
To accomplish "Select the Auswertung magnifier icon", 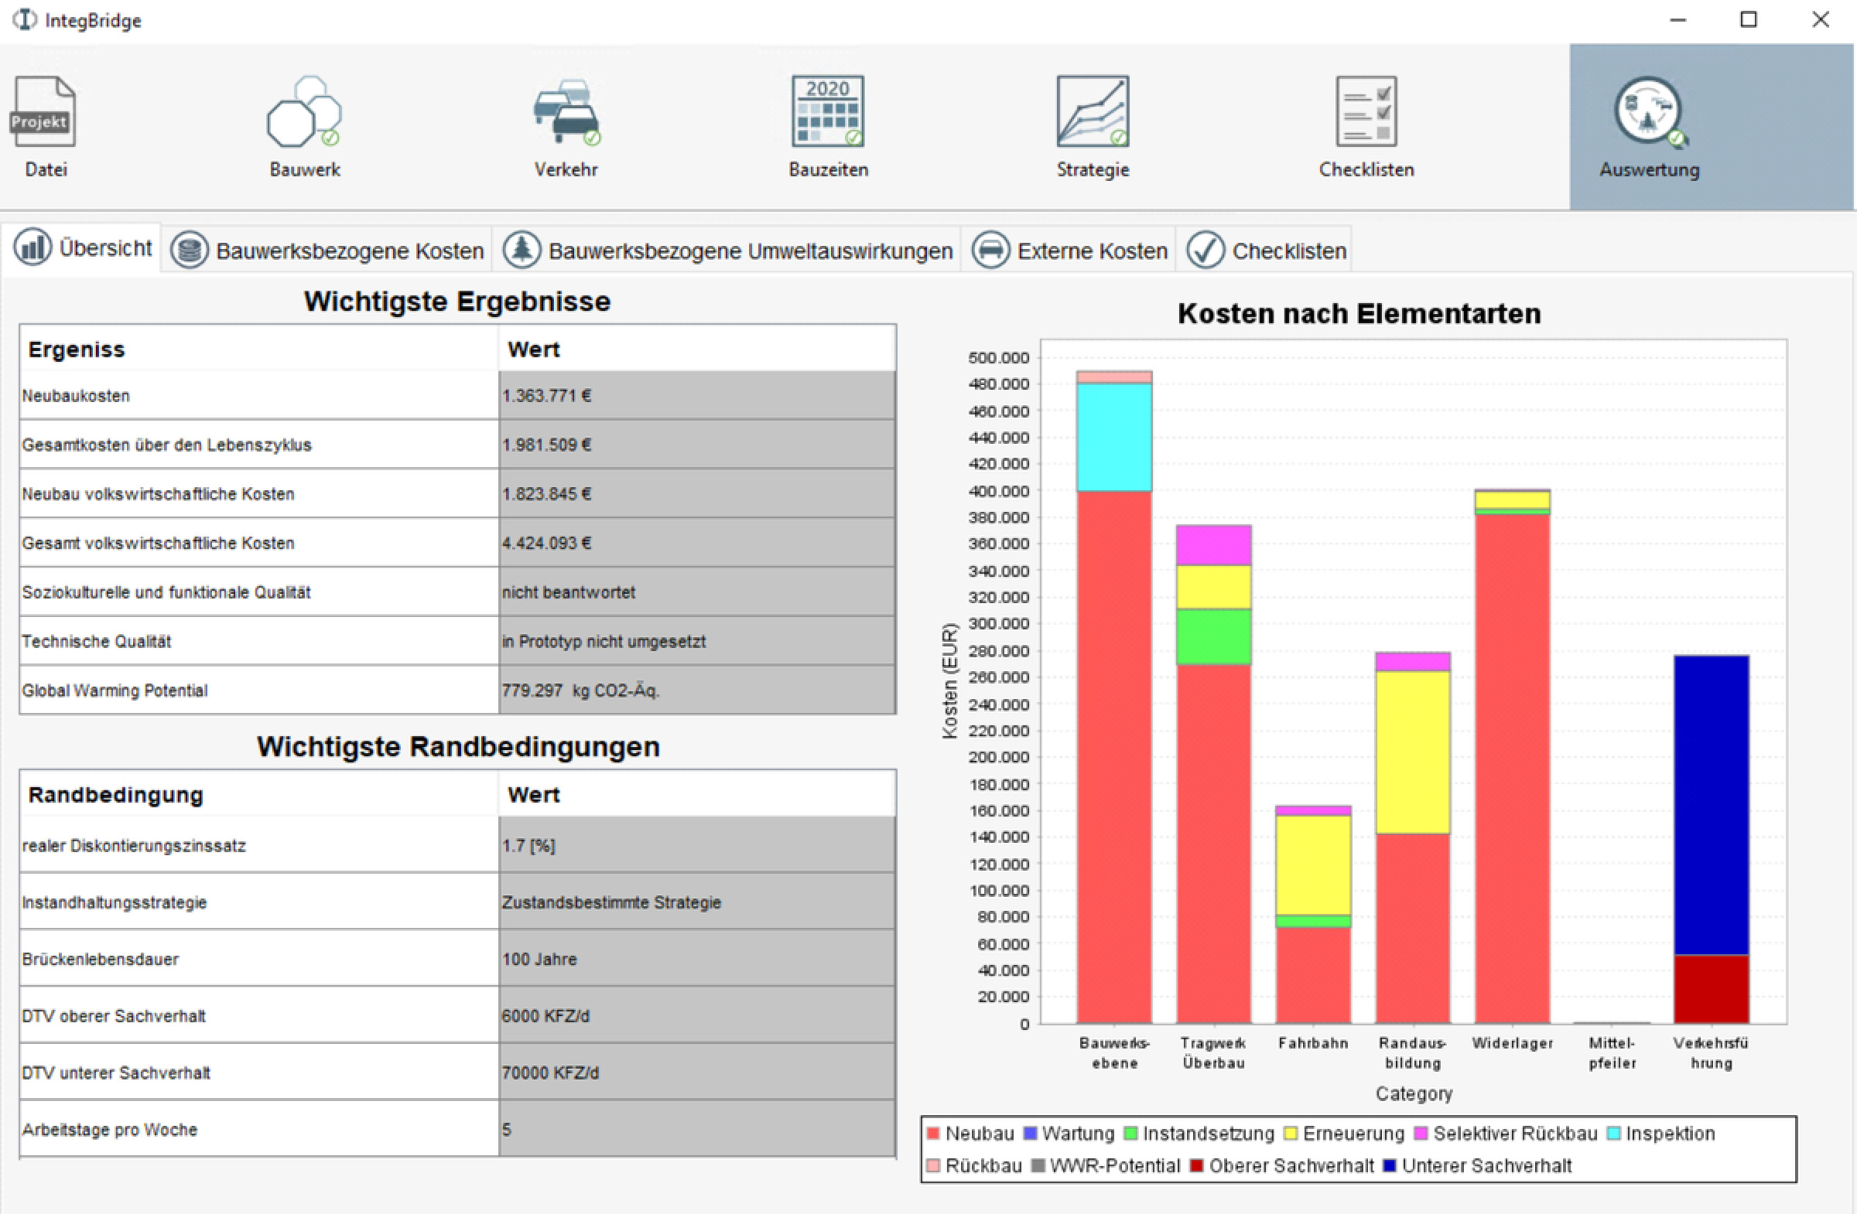I will [1650, 111].
